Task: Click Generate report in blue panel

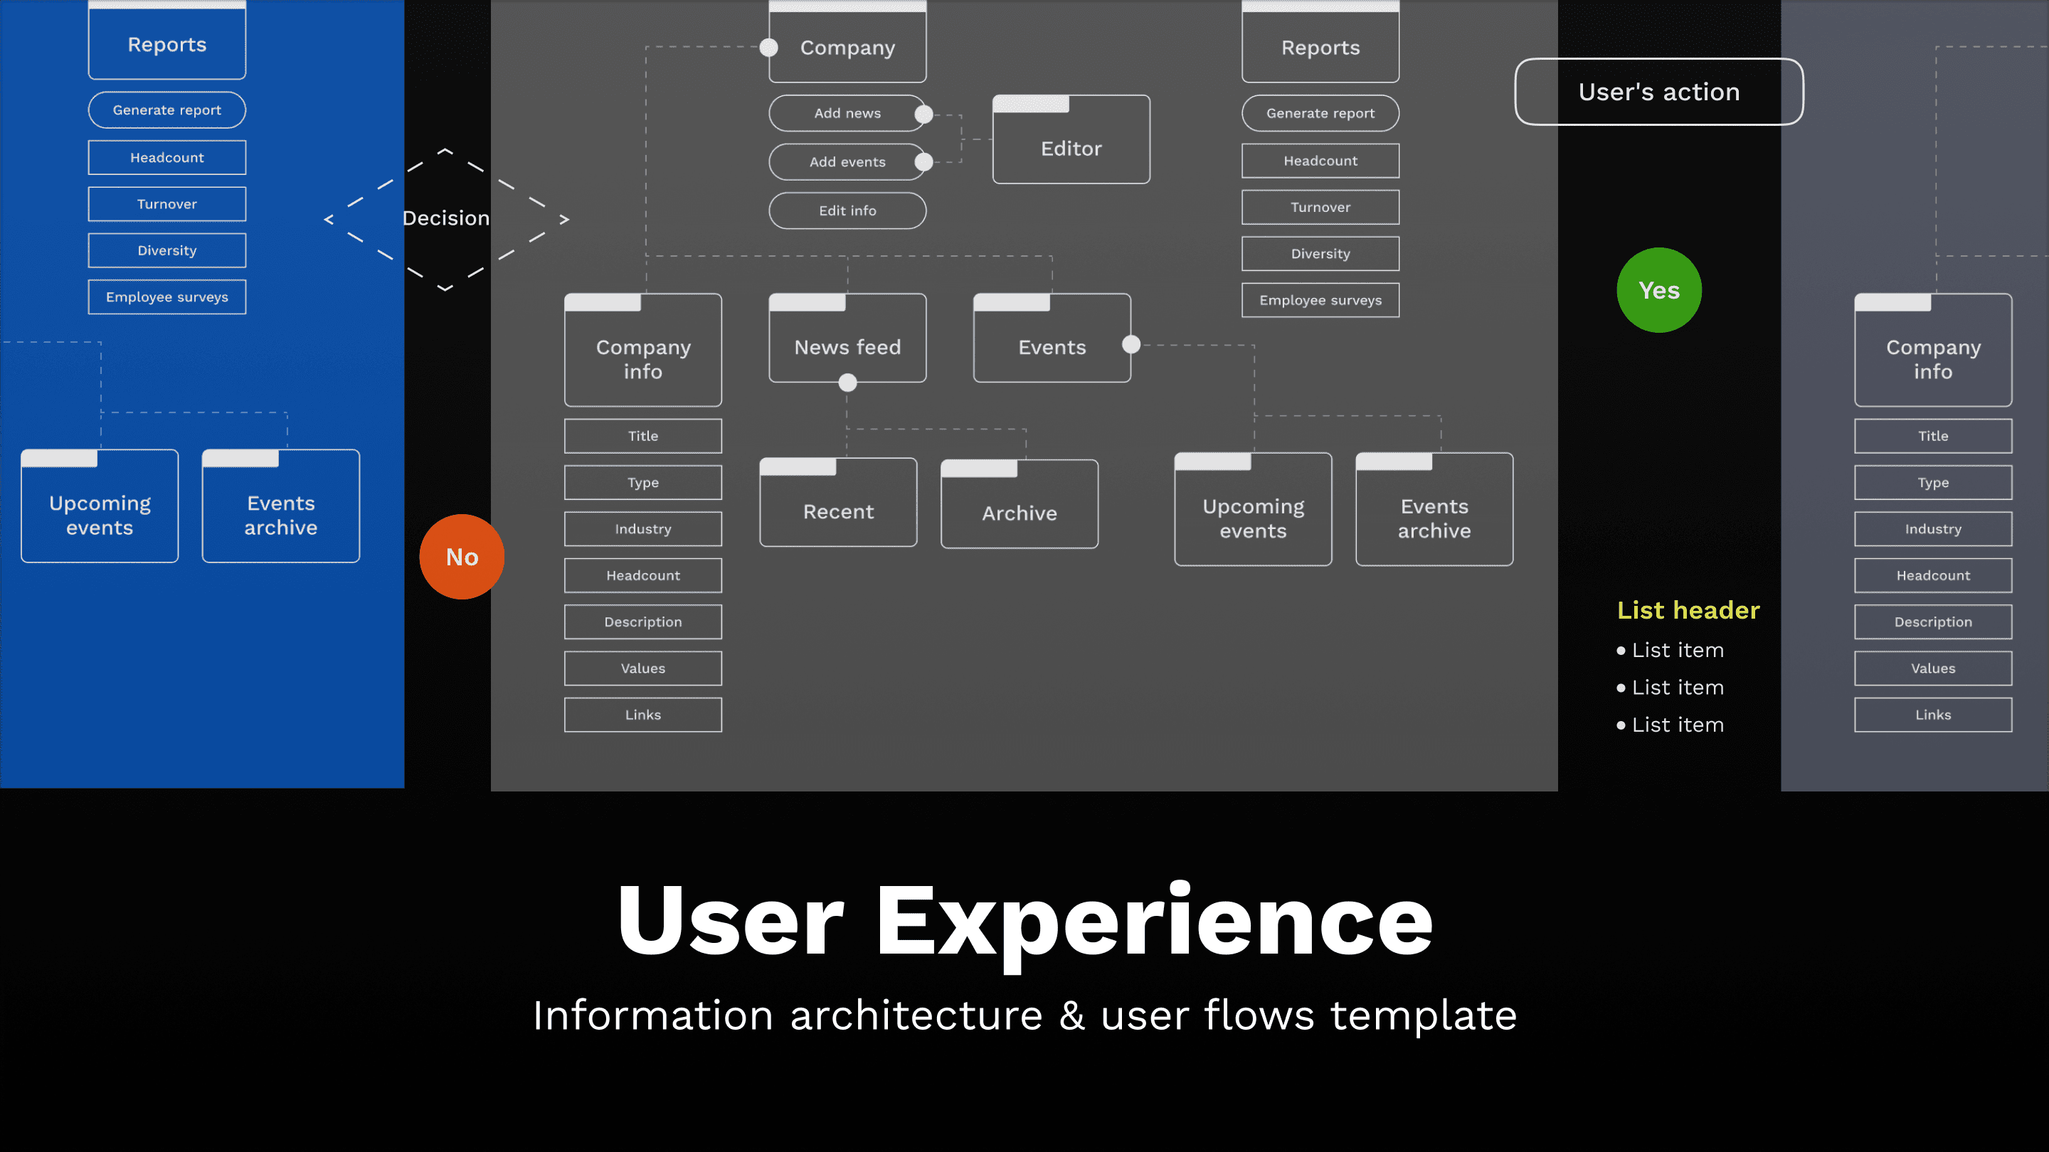Action: click(x=167, y=110)
